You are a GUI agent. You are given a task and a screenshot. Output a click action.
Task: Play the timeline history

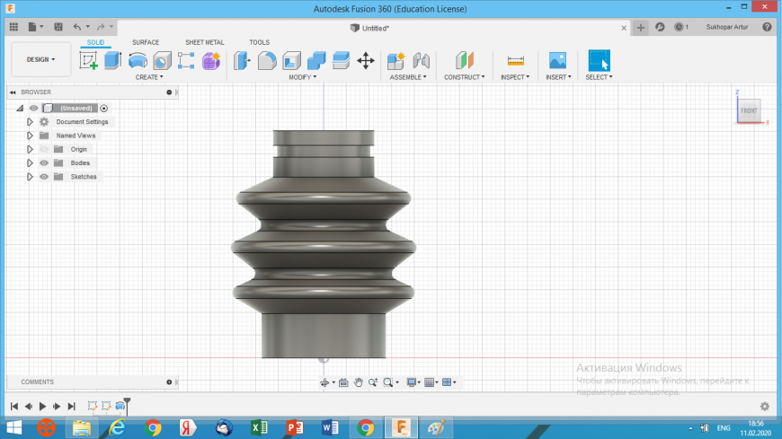pos(43,406)
